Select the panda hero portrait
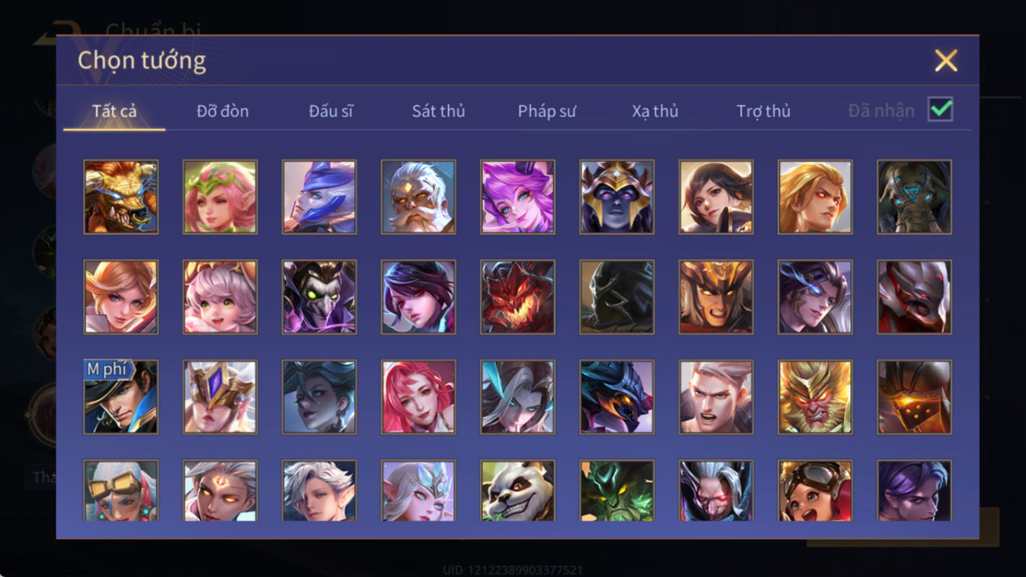This screenshot has height=577, width=1026. click(x=517, y=491)
